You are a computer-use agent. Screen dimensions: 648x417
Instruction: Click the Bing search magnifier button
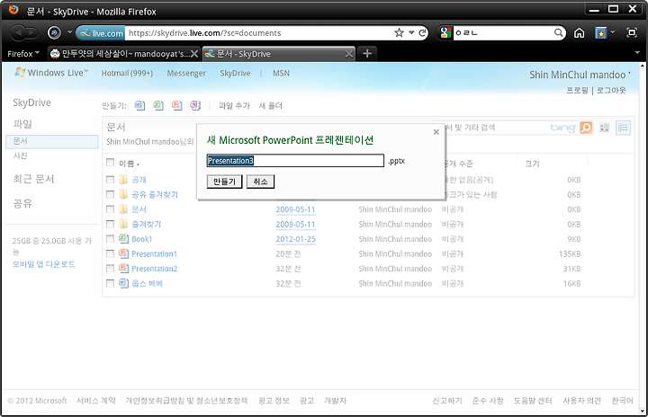(586, 128)
